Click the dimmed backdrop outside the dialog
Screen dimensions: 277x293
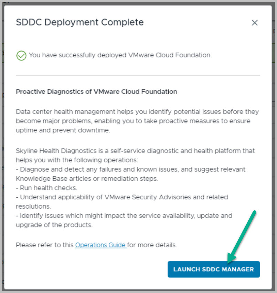[x=2, y=137]
